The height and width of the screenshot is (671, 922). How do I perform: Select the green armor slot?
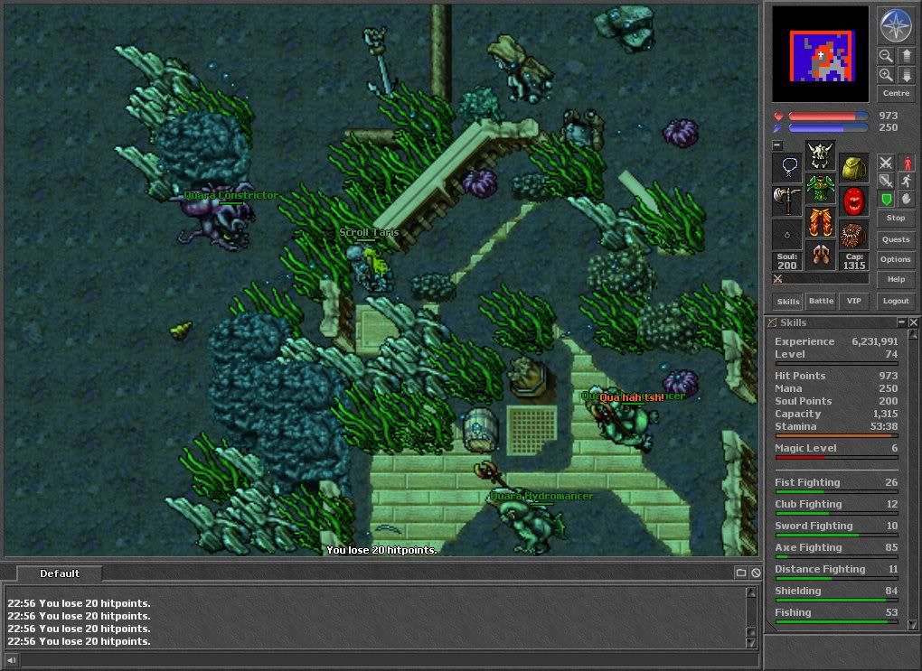820,188
